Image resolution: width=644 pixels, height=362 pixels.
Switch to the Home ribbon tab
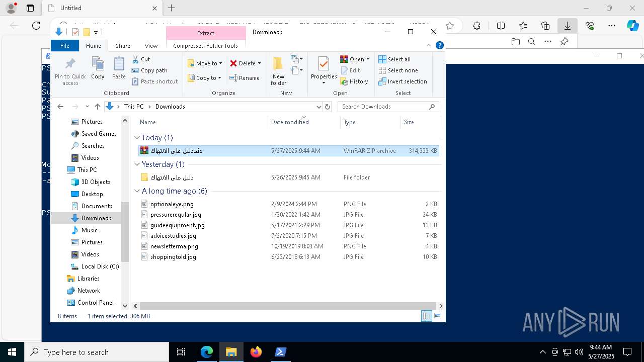[94, 46]
